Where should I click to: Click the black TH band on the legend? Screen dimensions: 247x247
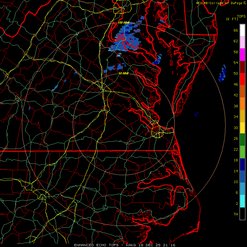click(x=242, y=214)
